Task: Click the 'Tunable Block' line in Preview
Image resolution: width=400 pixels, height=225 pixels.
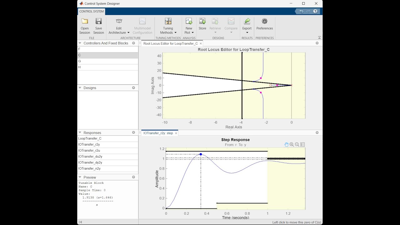Action: 91,183
